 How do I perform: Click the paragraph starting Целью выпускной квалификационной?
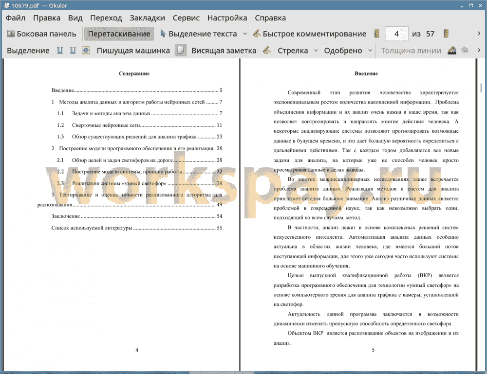pyautogui.click(x=366, y=290)
